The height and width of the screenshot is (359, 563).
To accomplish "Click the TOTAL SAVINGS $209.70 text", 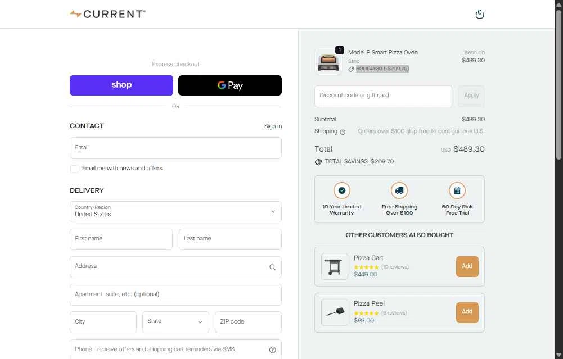I will point(359,162).
